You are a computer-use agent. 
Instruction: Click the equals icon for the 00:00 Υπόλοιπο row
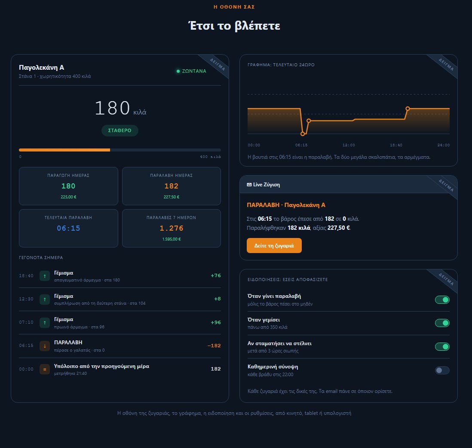45,369
